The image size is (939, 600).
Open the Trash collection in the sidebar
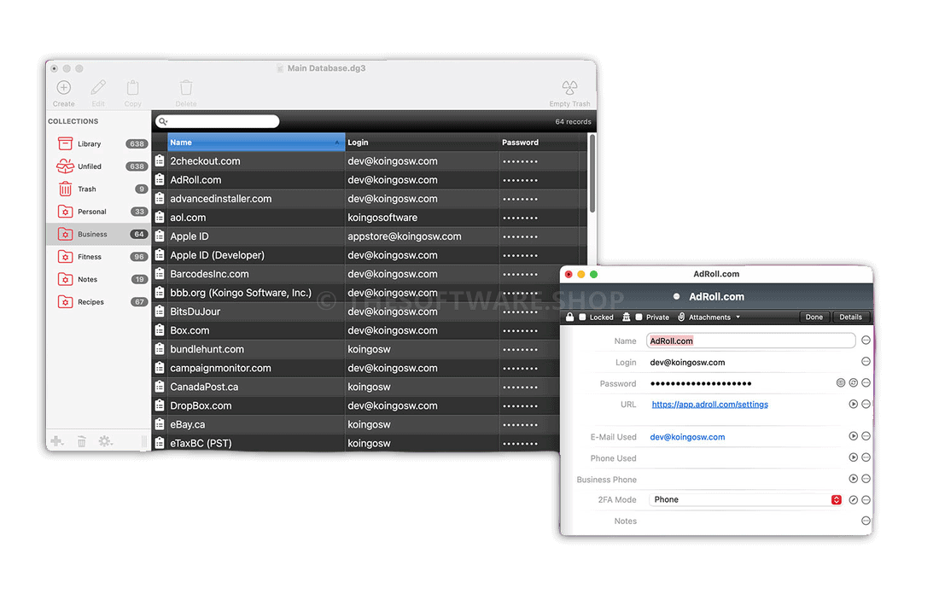pos(99,189)
